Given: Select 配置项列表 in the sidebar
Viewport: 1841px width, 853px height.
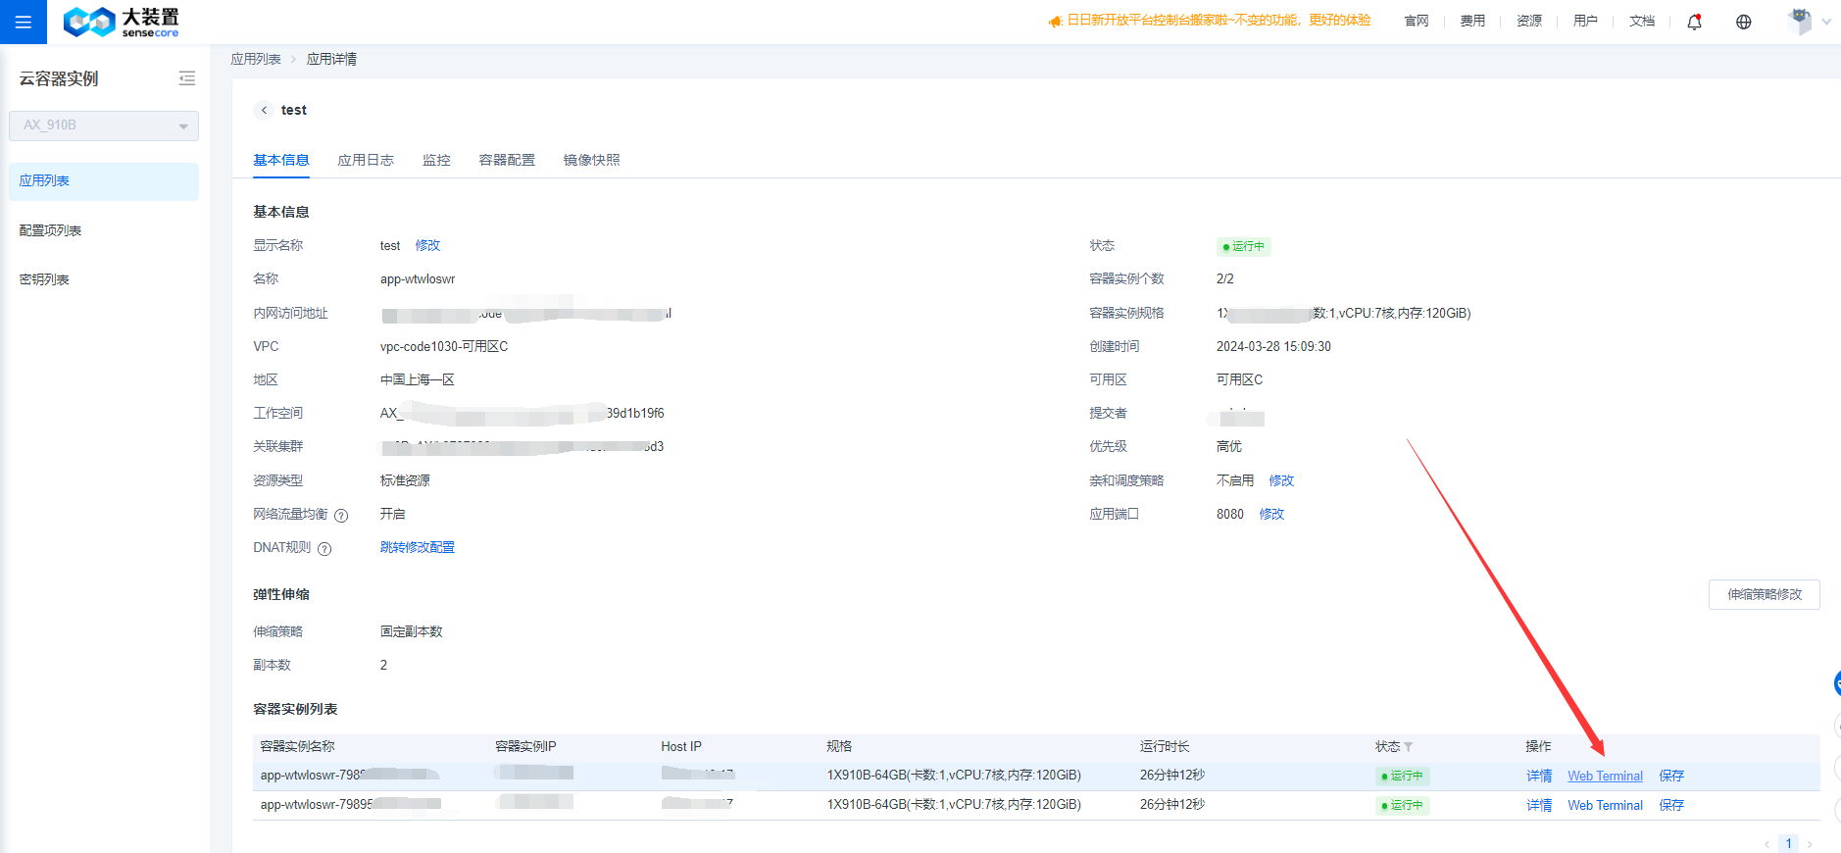Looking at the screenshot, I should tap(51, 230).
